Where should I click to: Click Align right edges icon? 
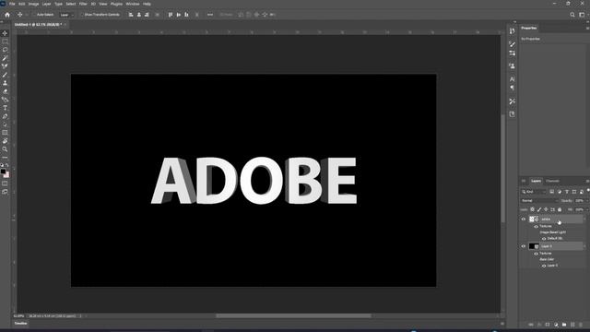click(147, 15)
